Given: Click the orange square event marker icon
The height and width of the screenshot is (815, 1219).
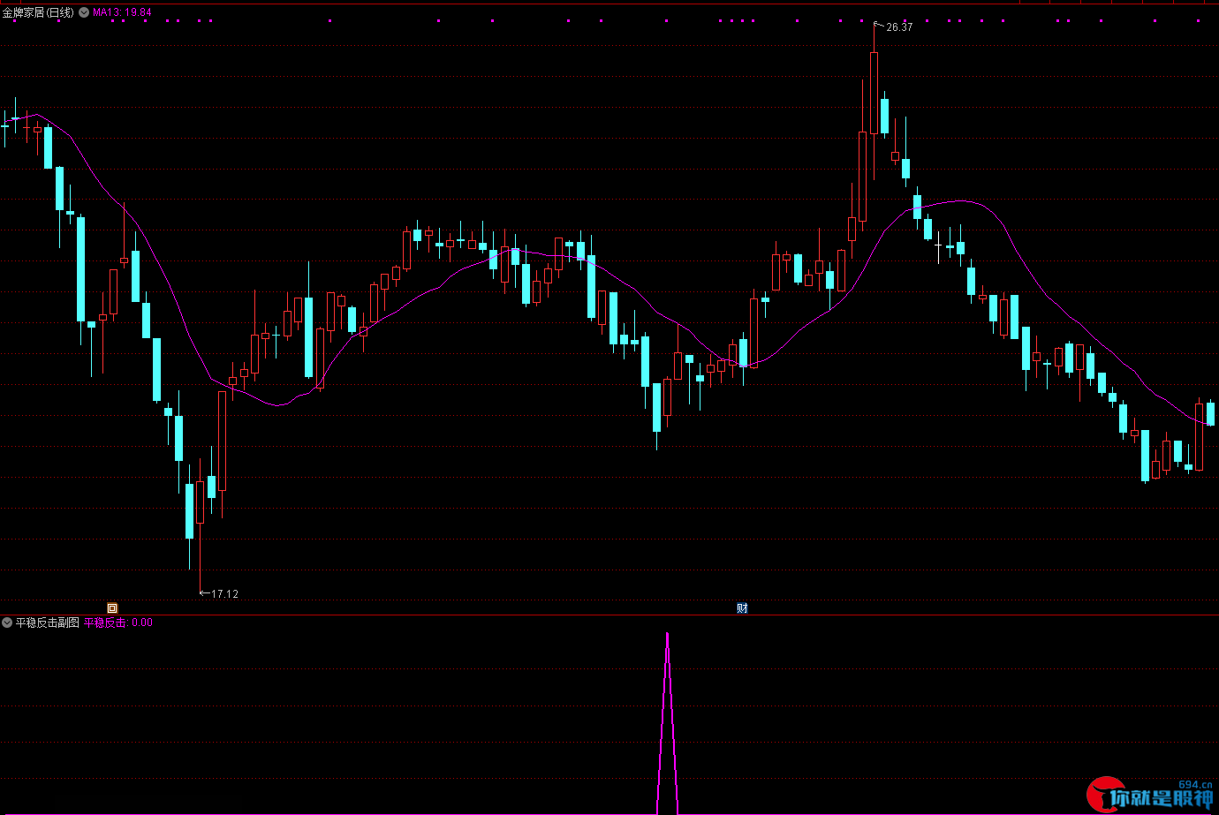Looking at the screenshot, I should [112, 607].
